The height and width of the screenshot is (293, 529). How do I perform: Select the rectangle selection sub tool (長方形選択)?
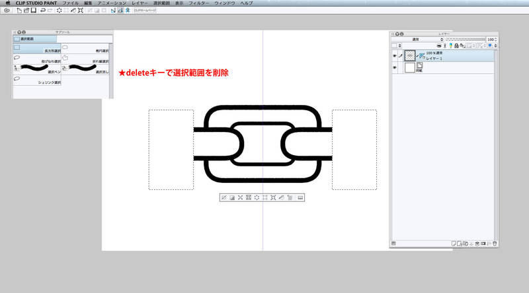(36, 49)
